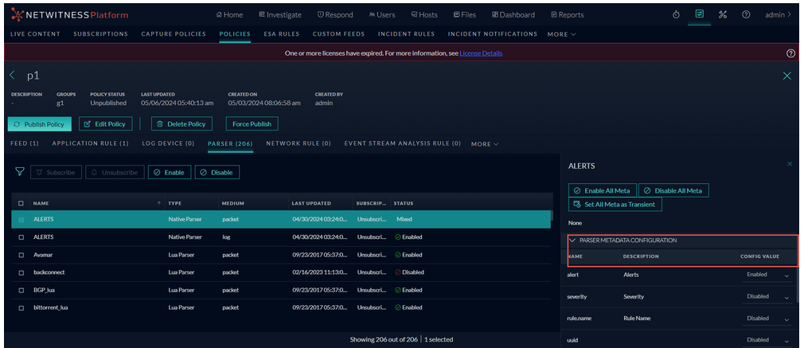Check the bittorrent_lua row checkbox
Image resolution: width=804 pixels, height=348 pixels.
(21, 308)
